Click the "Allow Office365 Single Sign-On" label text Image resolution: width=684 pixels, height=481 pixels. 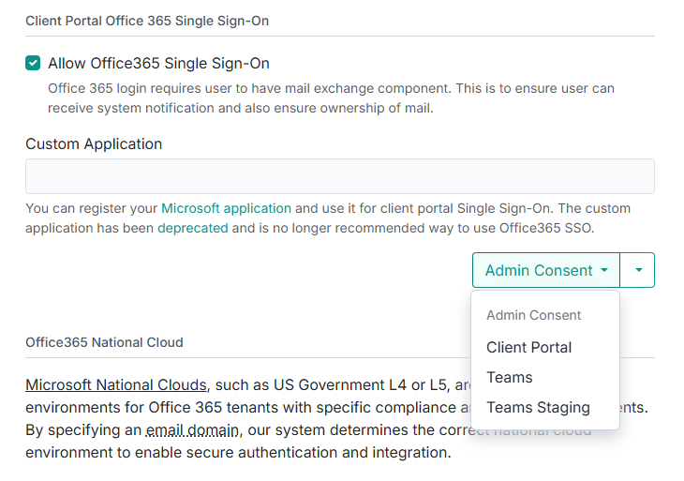click(158, 64)
